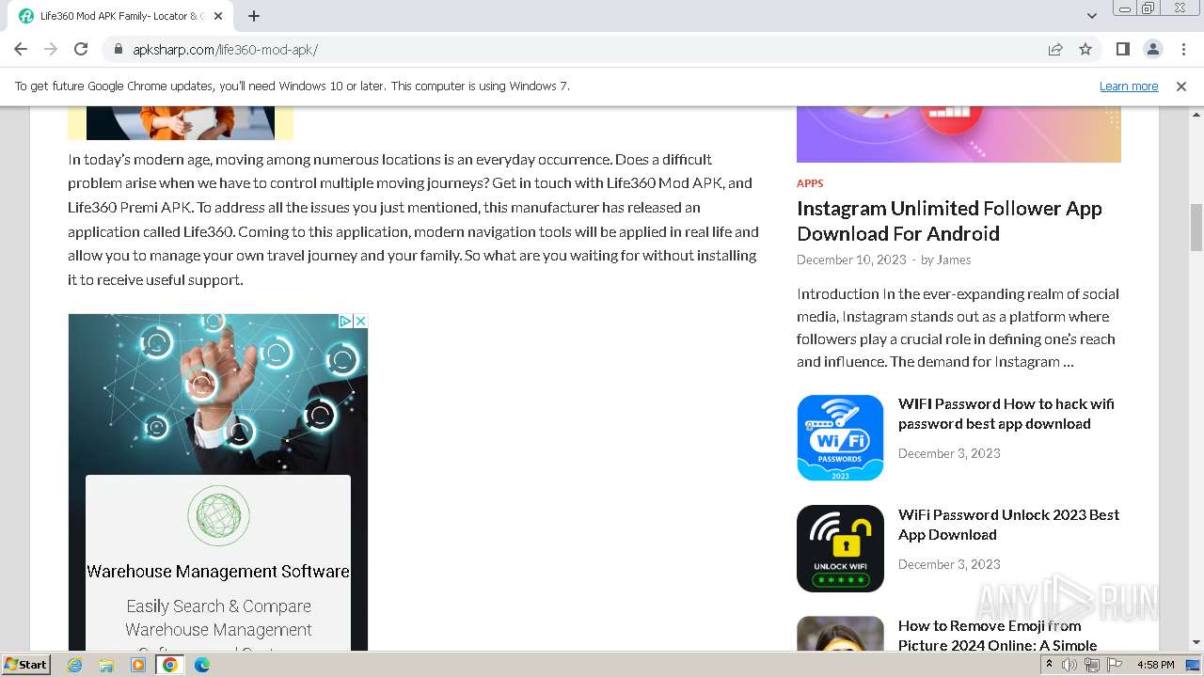Open Windows Media Player from taskbar
The height and width of the screenshot is (677, 1204).
138,665
